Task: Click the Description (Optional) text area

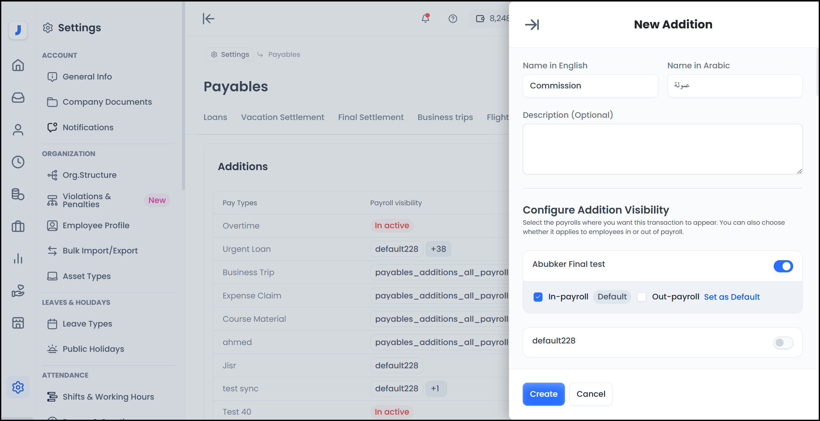Action: (662, 149)
